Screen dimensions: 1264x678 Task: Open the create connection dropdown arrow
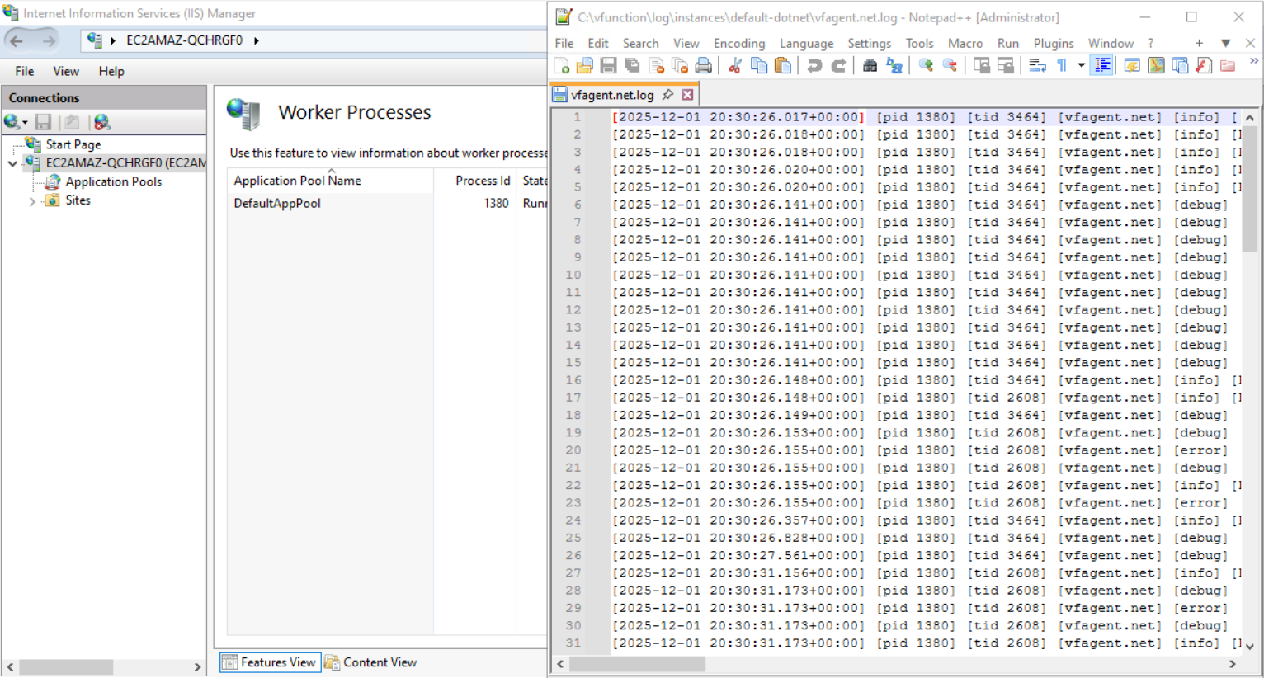tap(26, 123)
